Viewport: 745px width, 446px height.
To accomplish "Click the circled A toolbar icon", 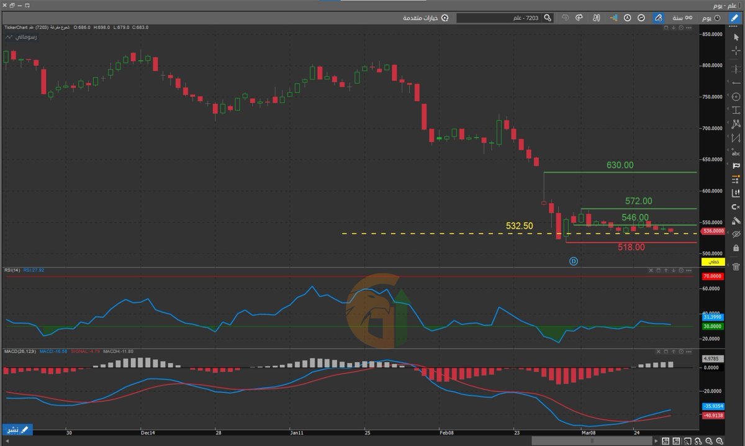I will (628, 18).
